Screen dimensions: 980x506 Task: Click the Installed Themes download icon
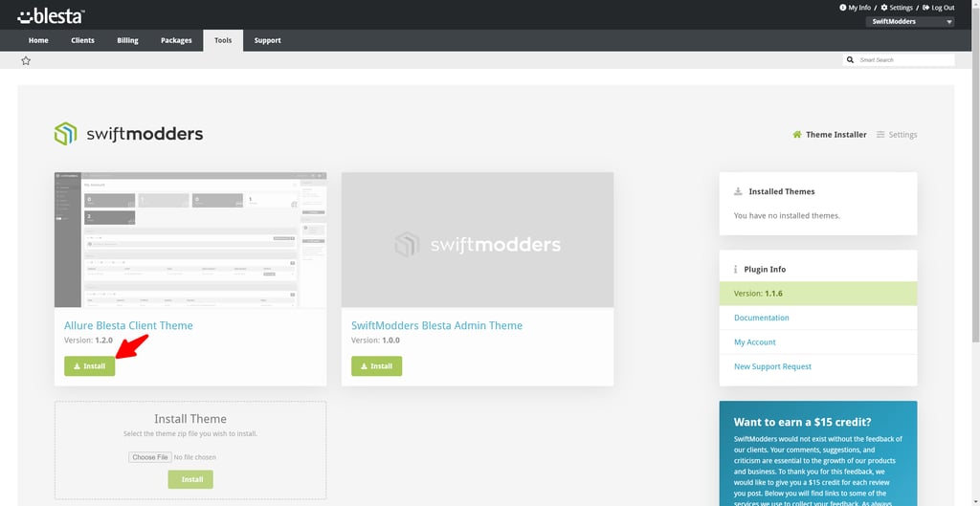pyautogui.click(x=738, y=191)
